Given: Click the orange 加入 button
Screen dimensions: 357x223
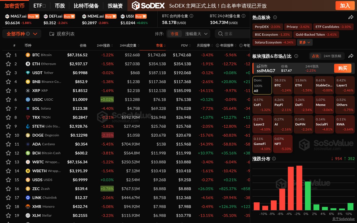Looking at the screenshot, I should pos(345,6).
